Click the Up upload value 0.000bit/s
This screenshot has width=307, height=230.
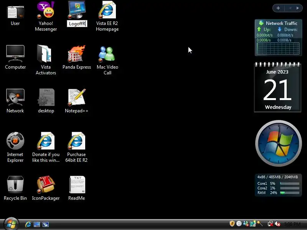tap(264, 35)
